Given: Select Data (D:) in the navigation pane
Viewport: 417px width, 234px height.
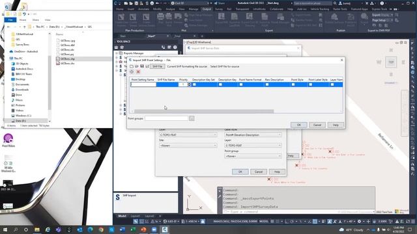Looking at the screenshot, I should [x=20, y=121].
